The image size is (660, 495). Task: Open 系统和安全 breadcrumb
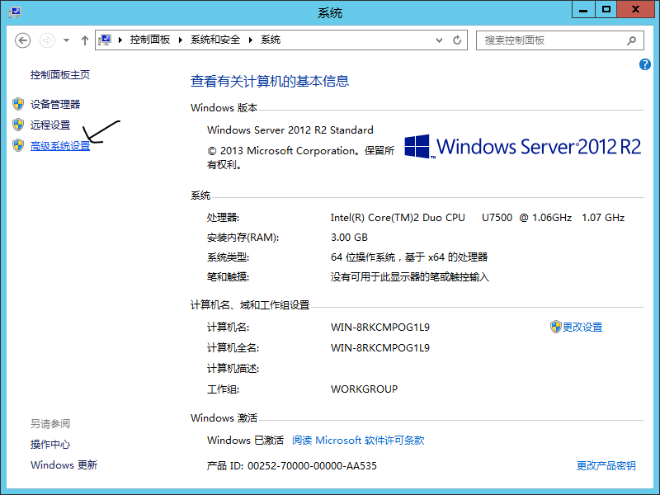tap(215, 40)
